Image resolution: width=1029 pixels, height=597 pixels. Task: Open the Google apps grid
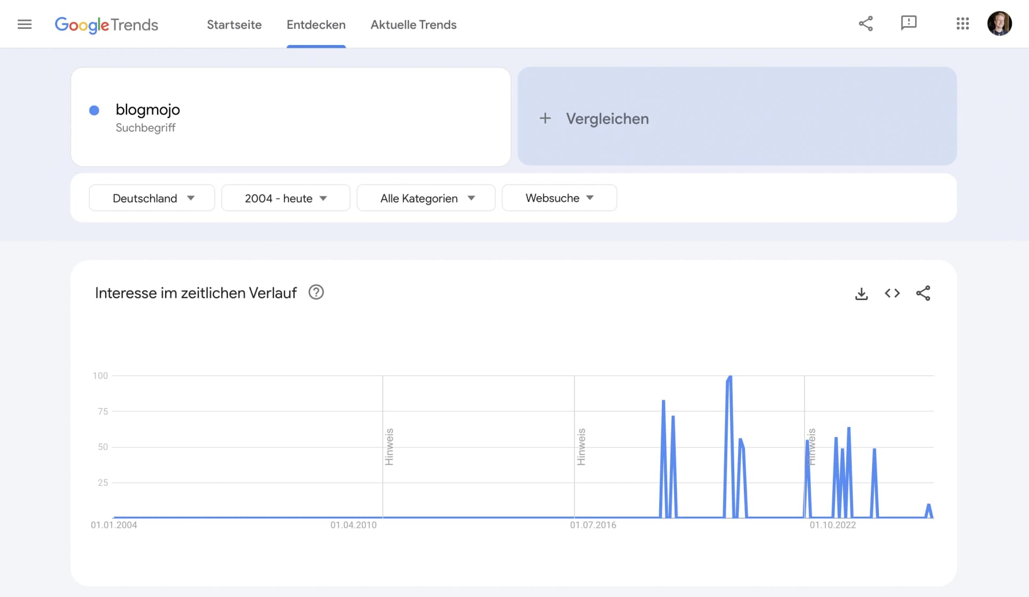[x=963, y=24]
